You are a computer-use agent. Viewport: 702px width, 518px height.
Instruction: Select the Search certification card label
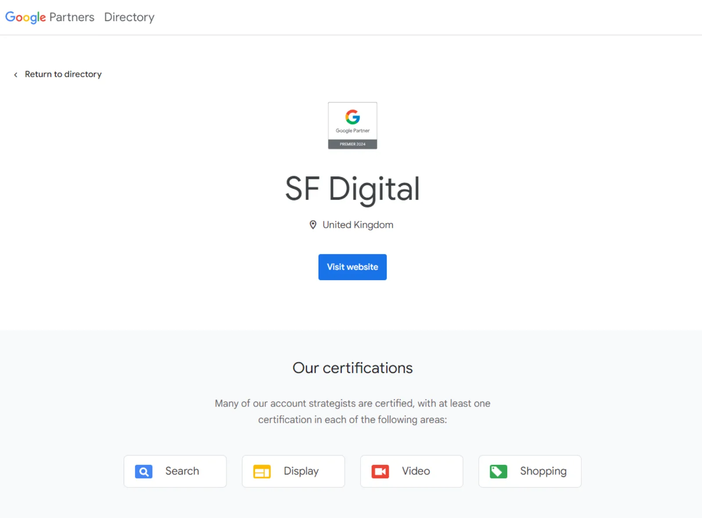click(x=182, y=471)
